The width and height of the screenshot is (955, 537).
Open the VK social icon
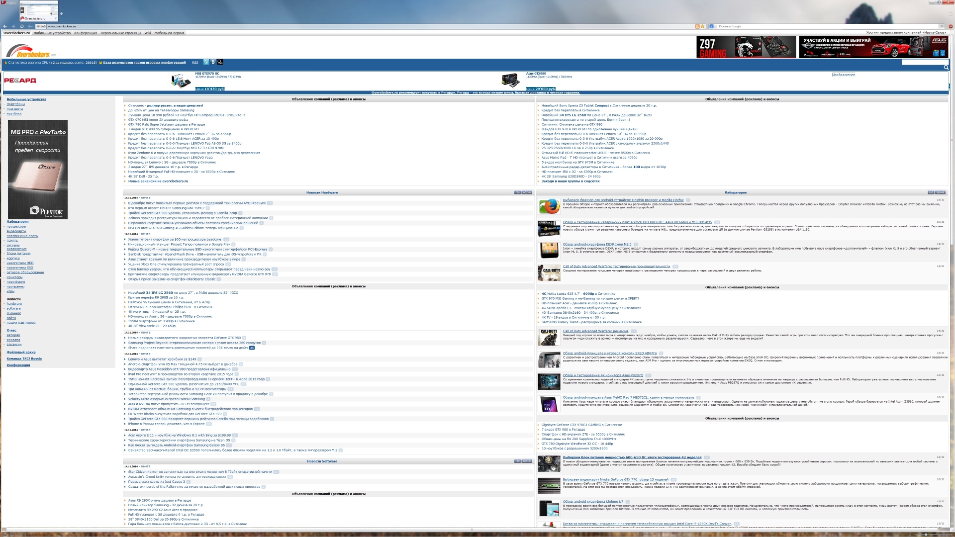tap(213, 62)
